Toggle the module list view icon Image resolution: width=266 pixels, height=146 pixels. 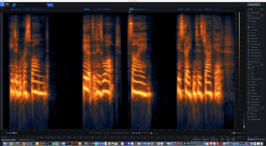tap(262, 9)
